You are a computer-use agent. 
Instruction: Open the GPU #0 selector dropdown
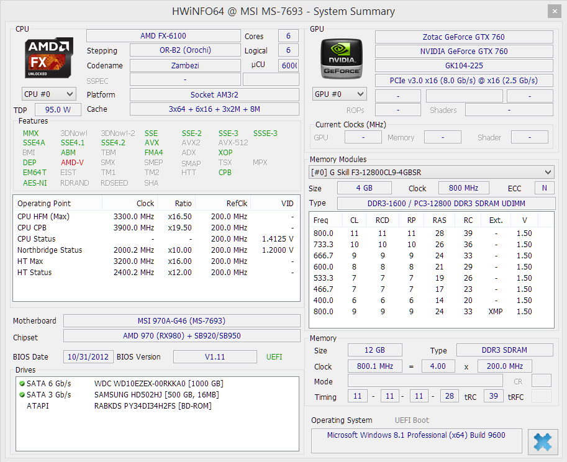coord(339,94)
